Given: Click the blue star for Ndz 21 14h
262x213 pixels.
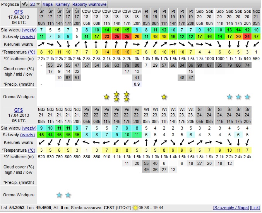Looking at the screenshot, I should (x=59, y=195).
